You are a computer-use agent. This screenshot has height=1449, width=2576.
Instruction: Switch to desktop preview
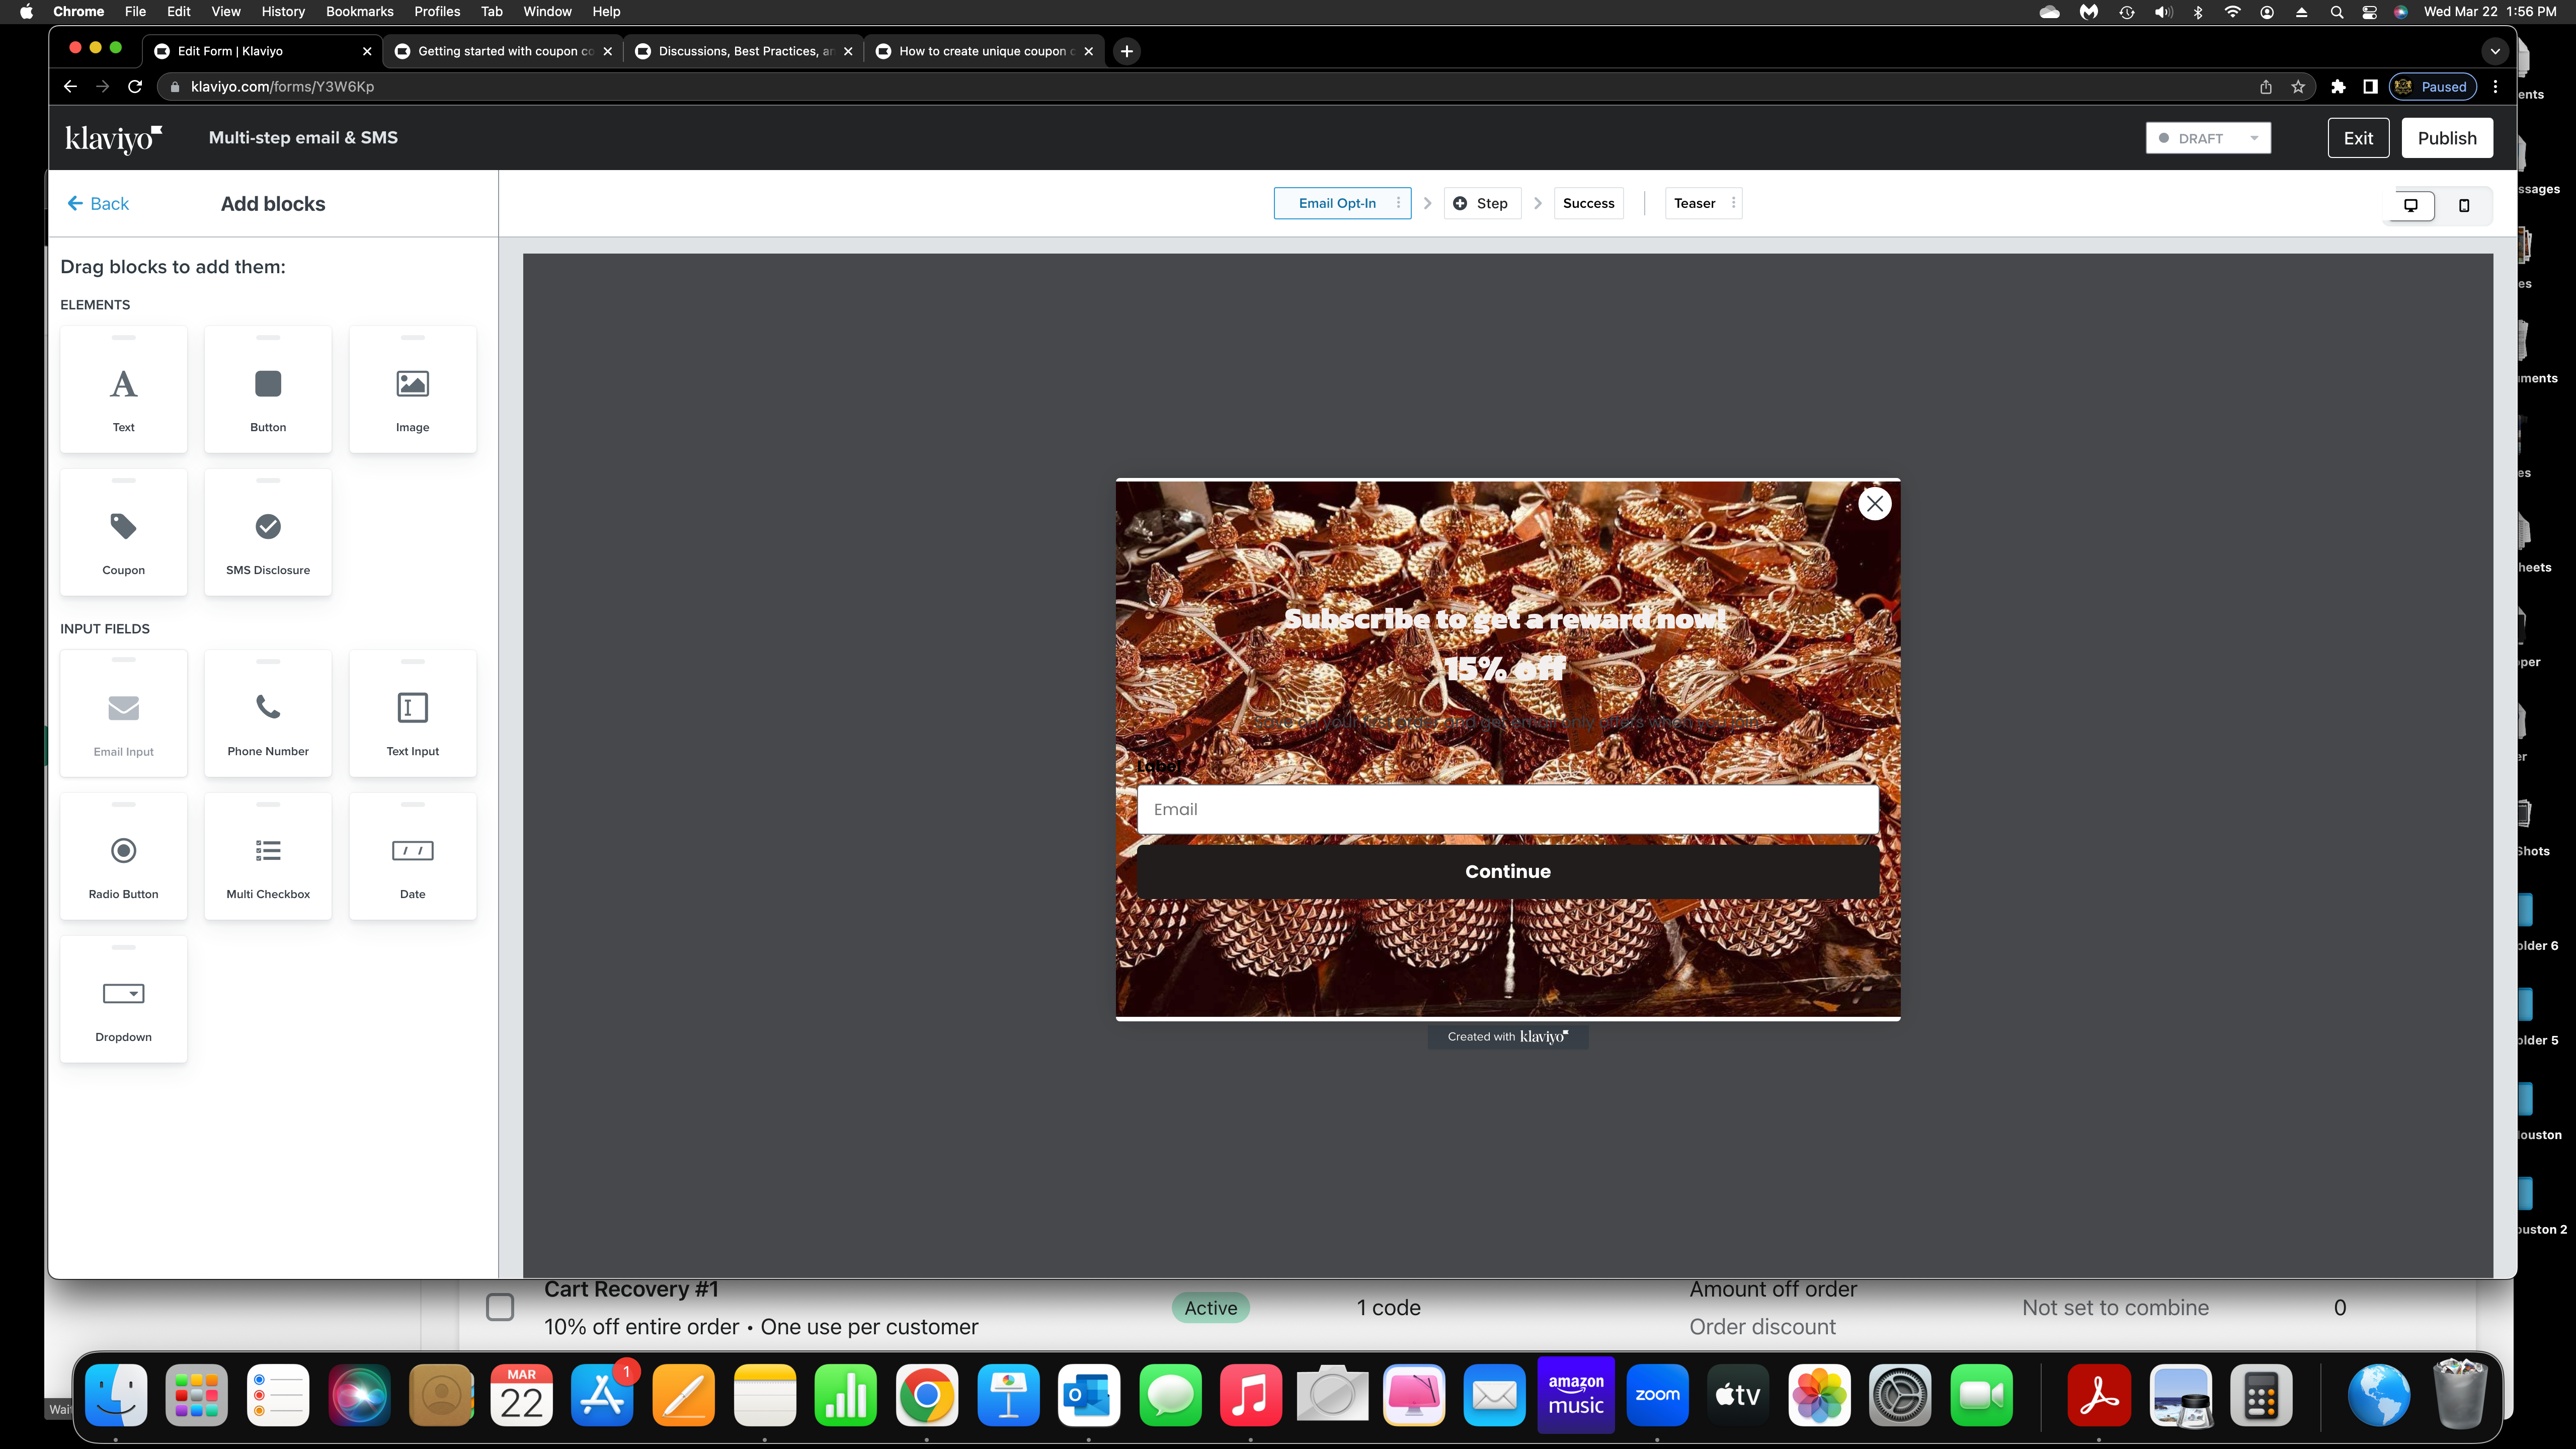coord(2411,205)
